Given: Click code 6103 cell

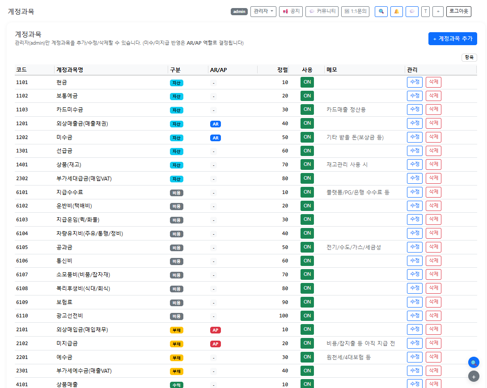Looking at the screenshot, I should point(22,219).
